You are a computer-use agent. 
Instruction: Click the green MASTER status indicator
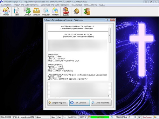pos(100,117)
